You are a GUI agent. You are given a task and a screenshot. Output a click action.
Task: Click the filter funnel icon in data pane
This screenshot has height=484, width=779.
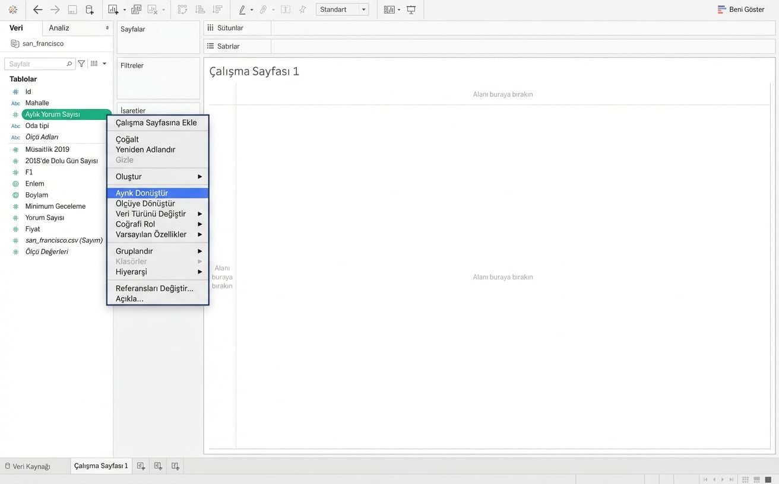click(x=82, y=63)
